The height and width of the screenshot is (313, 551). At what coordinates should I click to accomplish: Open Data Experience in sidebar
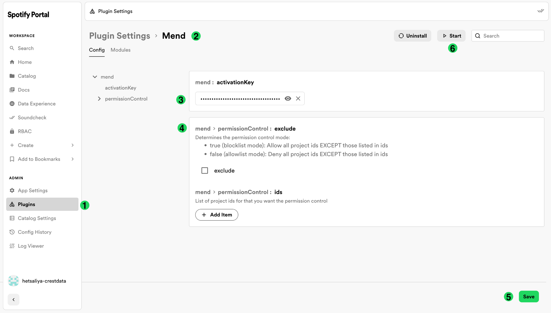pyautogui.click(x=37, y=104)
